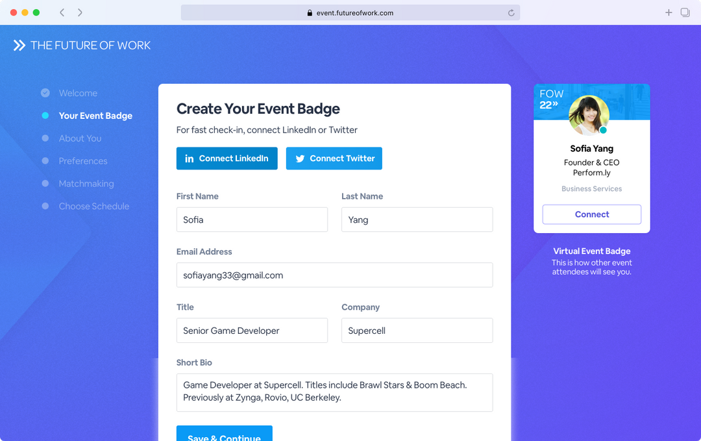
Task: Focus the Email Address input field
Action: (x=334, y=275)
